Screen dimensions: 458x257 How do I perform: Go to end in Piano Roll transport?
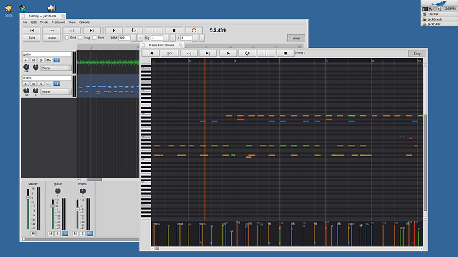click(208, 54)
